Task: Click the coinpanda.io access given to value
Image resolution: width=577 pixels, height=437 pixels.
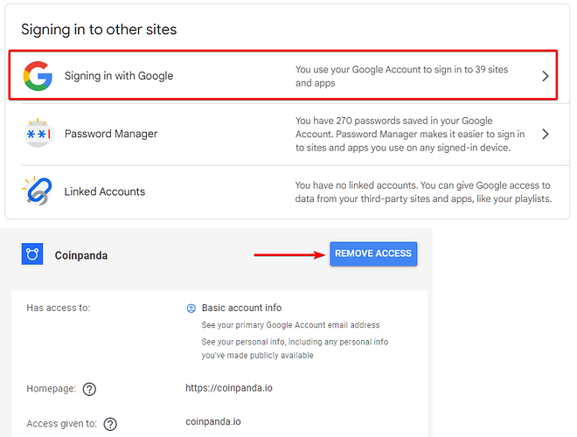Action: point(213,421)
